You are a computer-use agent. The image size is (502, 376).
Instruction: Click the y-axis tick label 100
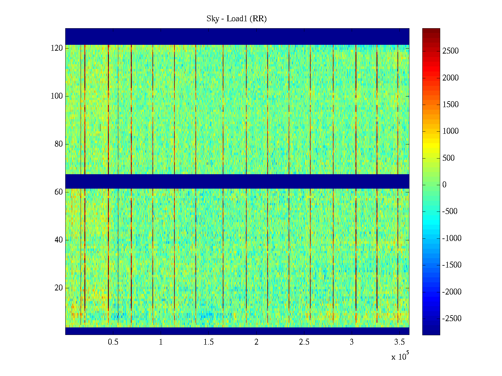pos(57,96)
